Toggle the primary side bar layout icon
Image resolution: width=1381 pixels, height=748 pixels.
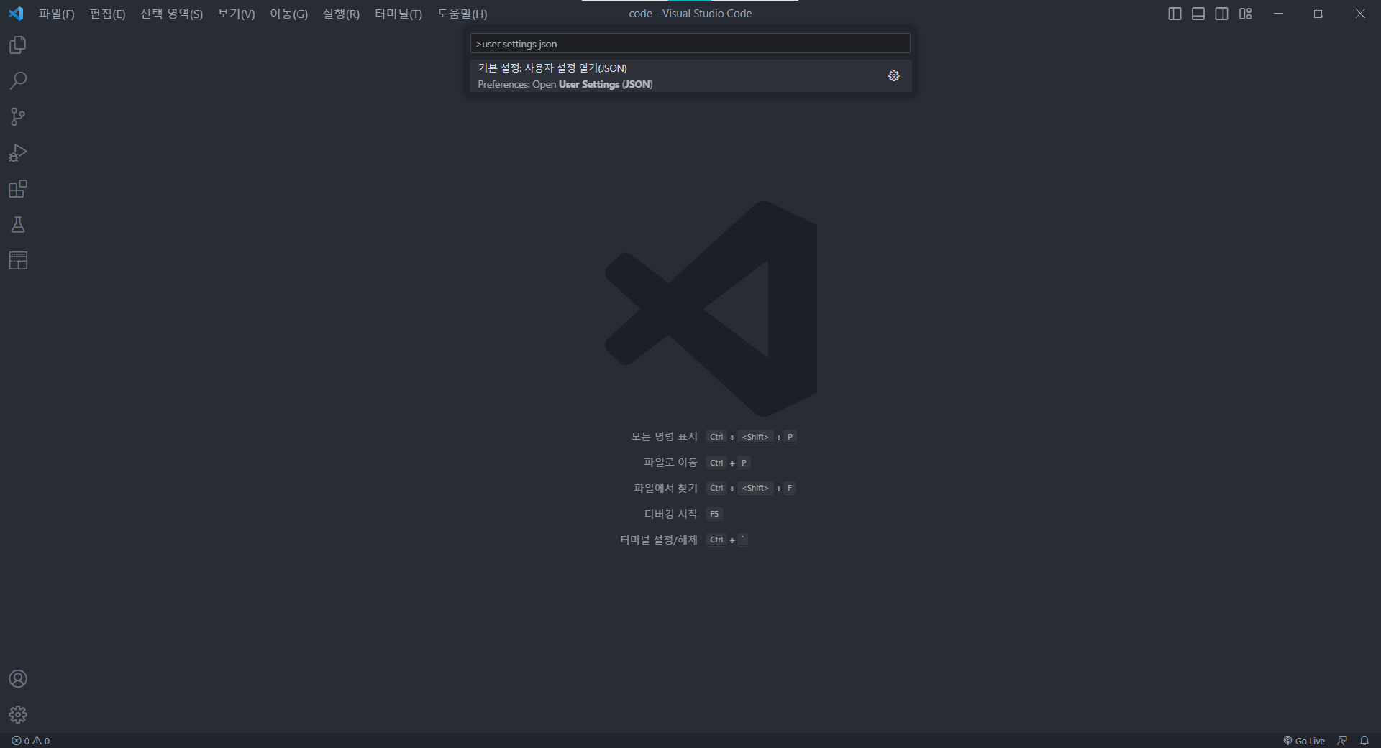1175,14
